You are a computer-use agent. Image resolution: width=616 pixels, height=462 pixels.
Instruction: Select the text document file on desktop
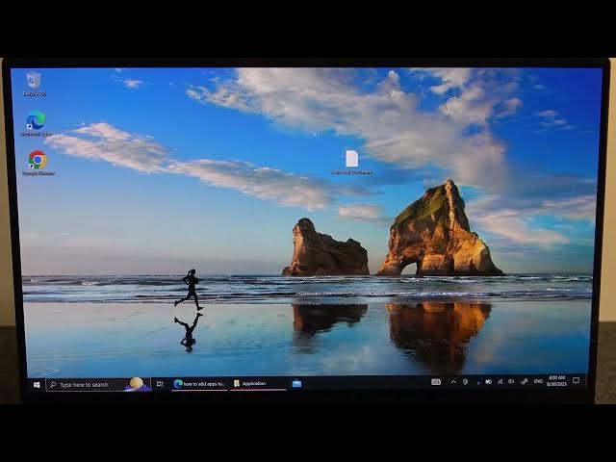[351, 159]
